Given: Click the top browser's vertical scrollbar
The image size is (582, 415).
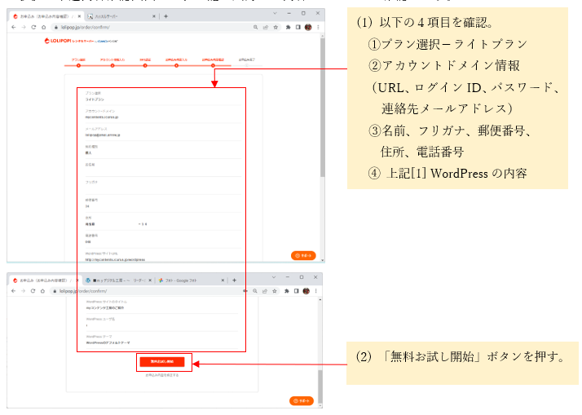Looking at the screenshot, I should coord(322,122).
